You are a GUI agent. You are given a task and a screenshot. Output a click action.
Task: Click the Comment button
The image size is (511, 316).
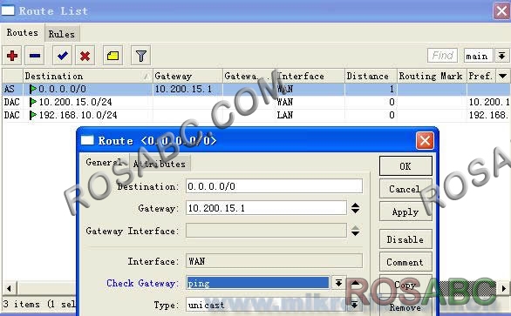tap(405, 262)
